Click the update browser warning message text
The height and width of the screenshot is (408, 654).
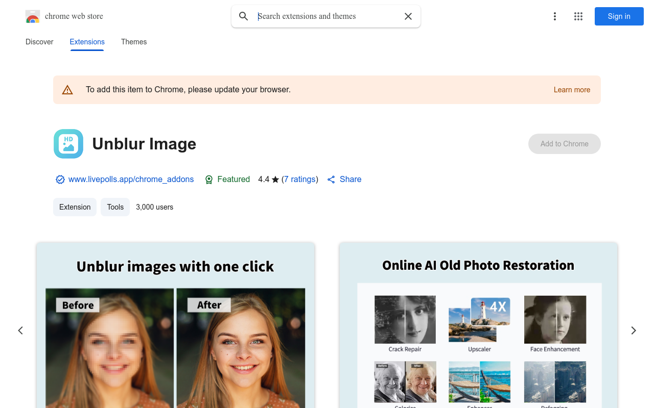point(188,90)
